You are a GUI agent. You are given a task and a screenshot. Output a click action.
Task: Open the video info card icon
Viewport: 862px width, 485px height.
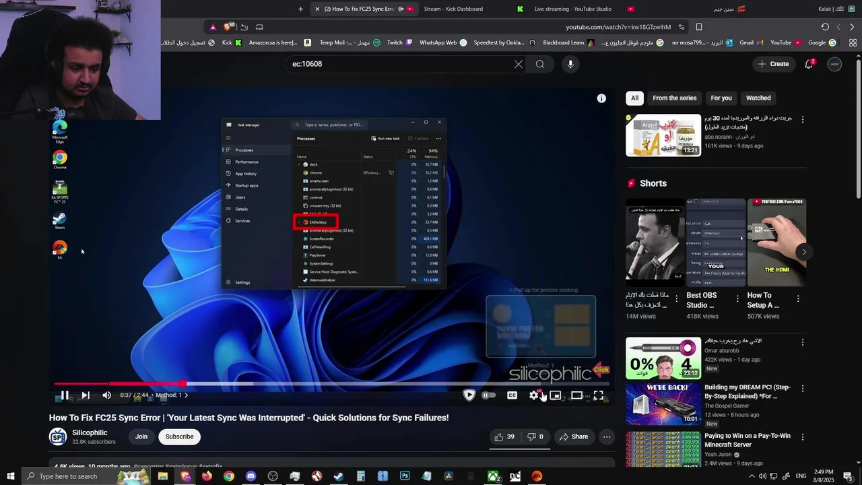pyautogui.click(x=601, y=98)
